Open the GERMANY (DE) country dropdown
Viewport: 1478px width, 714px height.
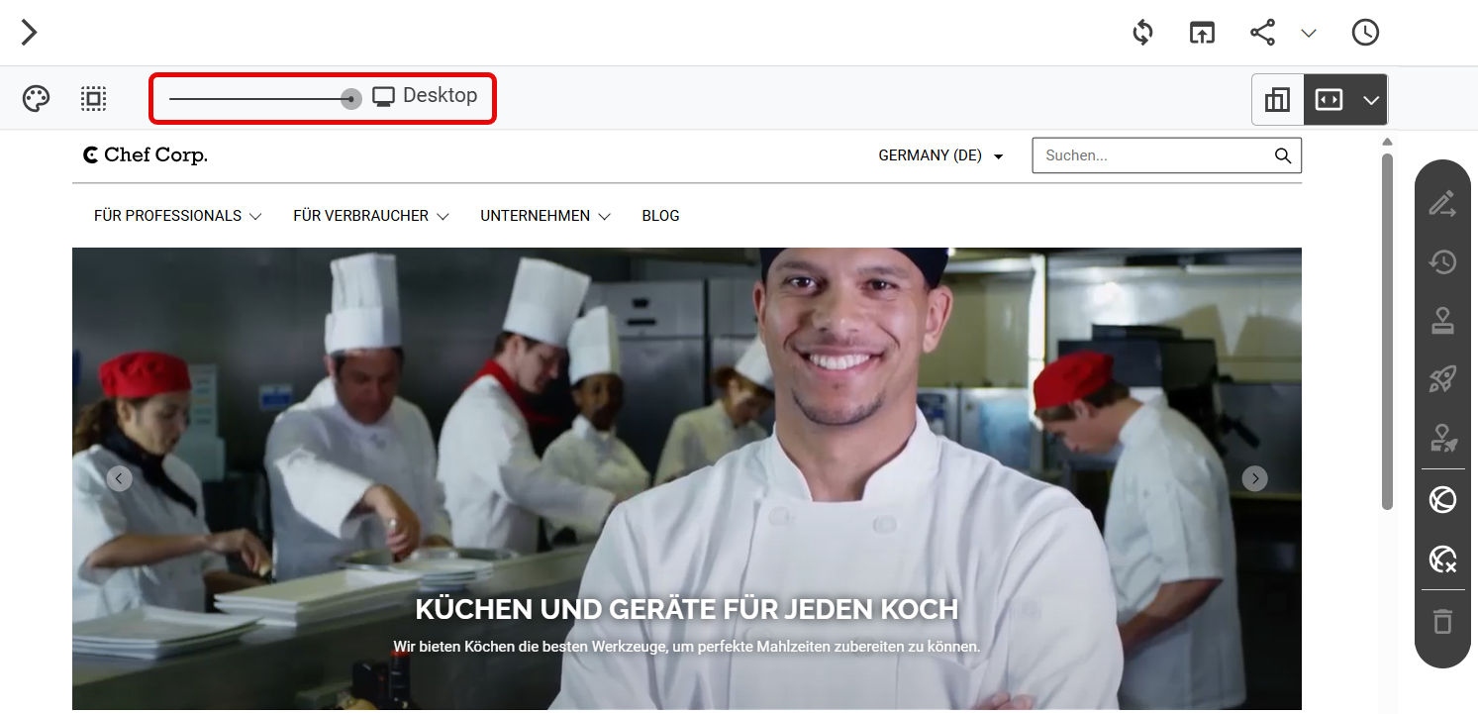[940, 155]
